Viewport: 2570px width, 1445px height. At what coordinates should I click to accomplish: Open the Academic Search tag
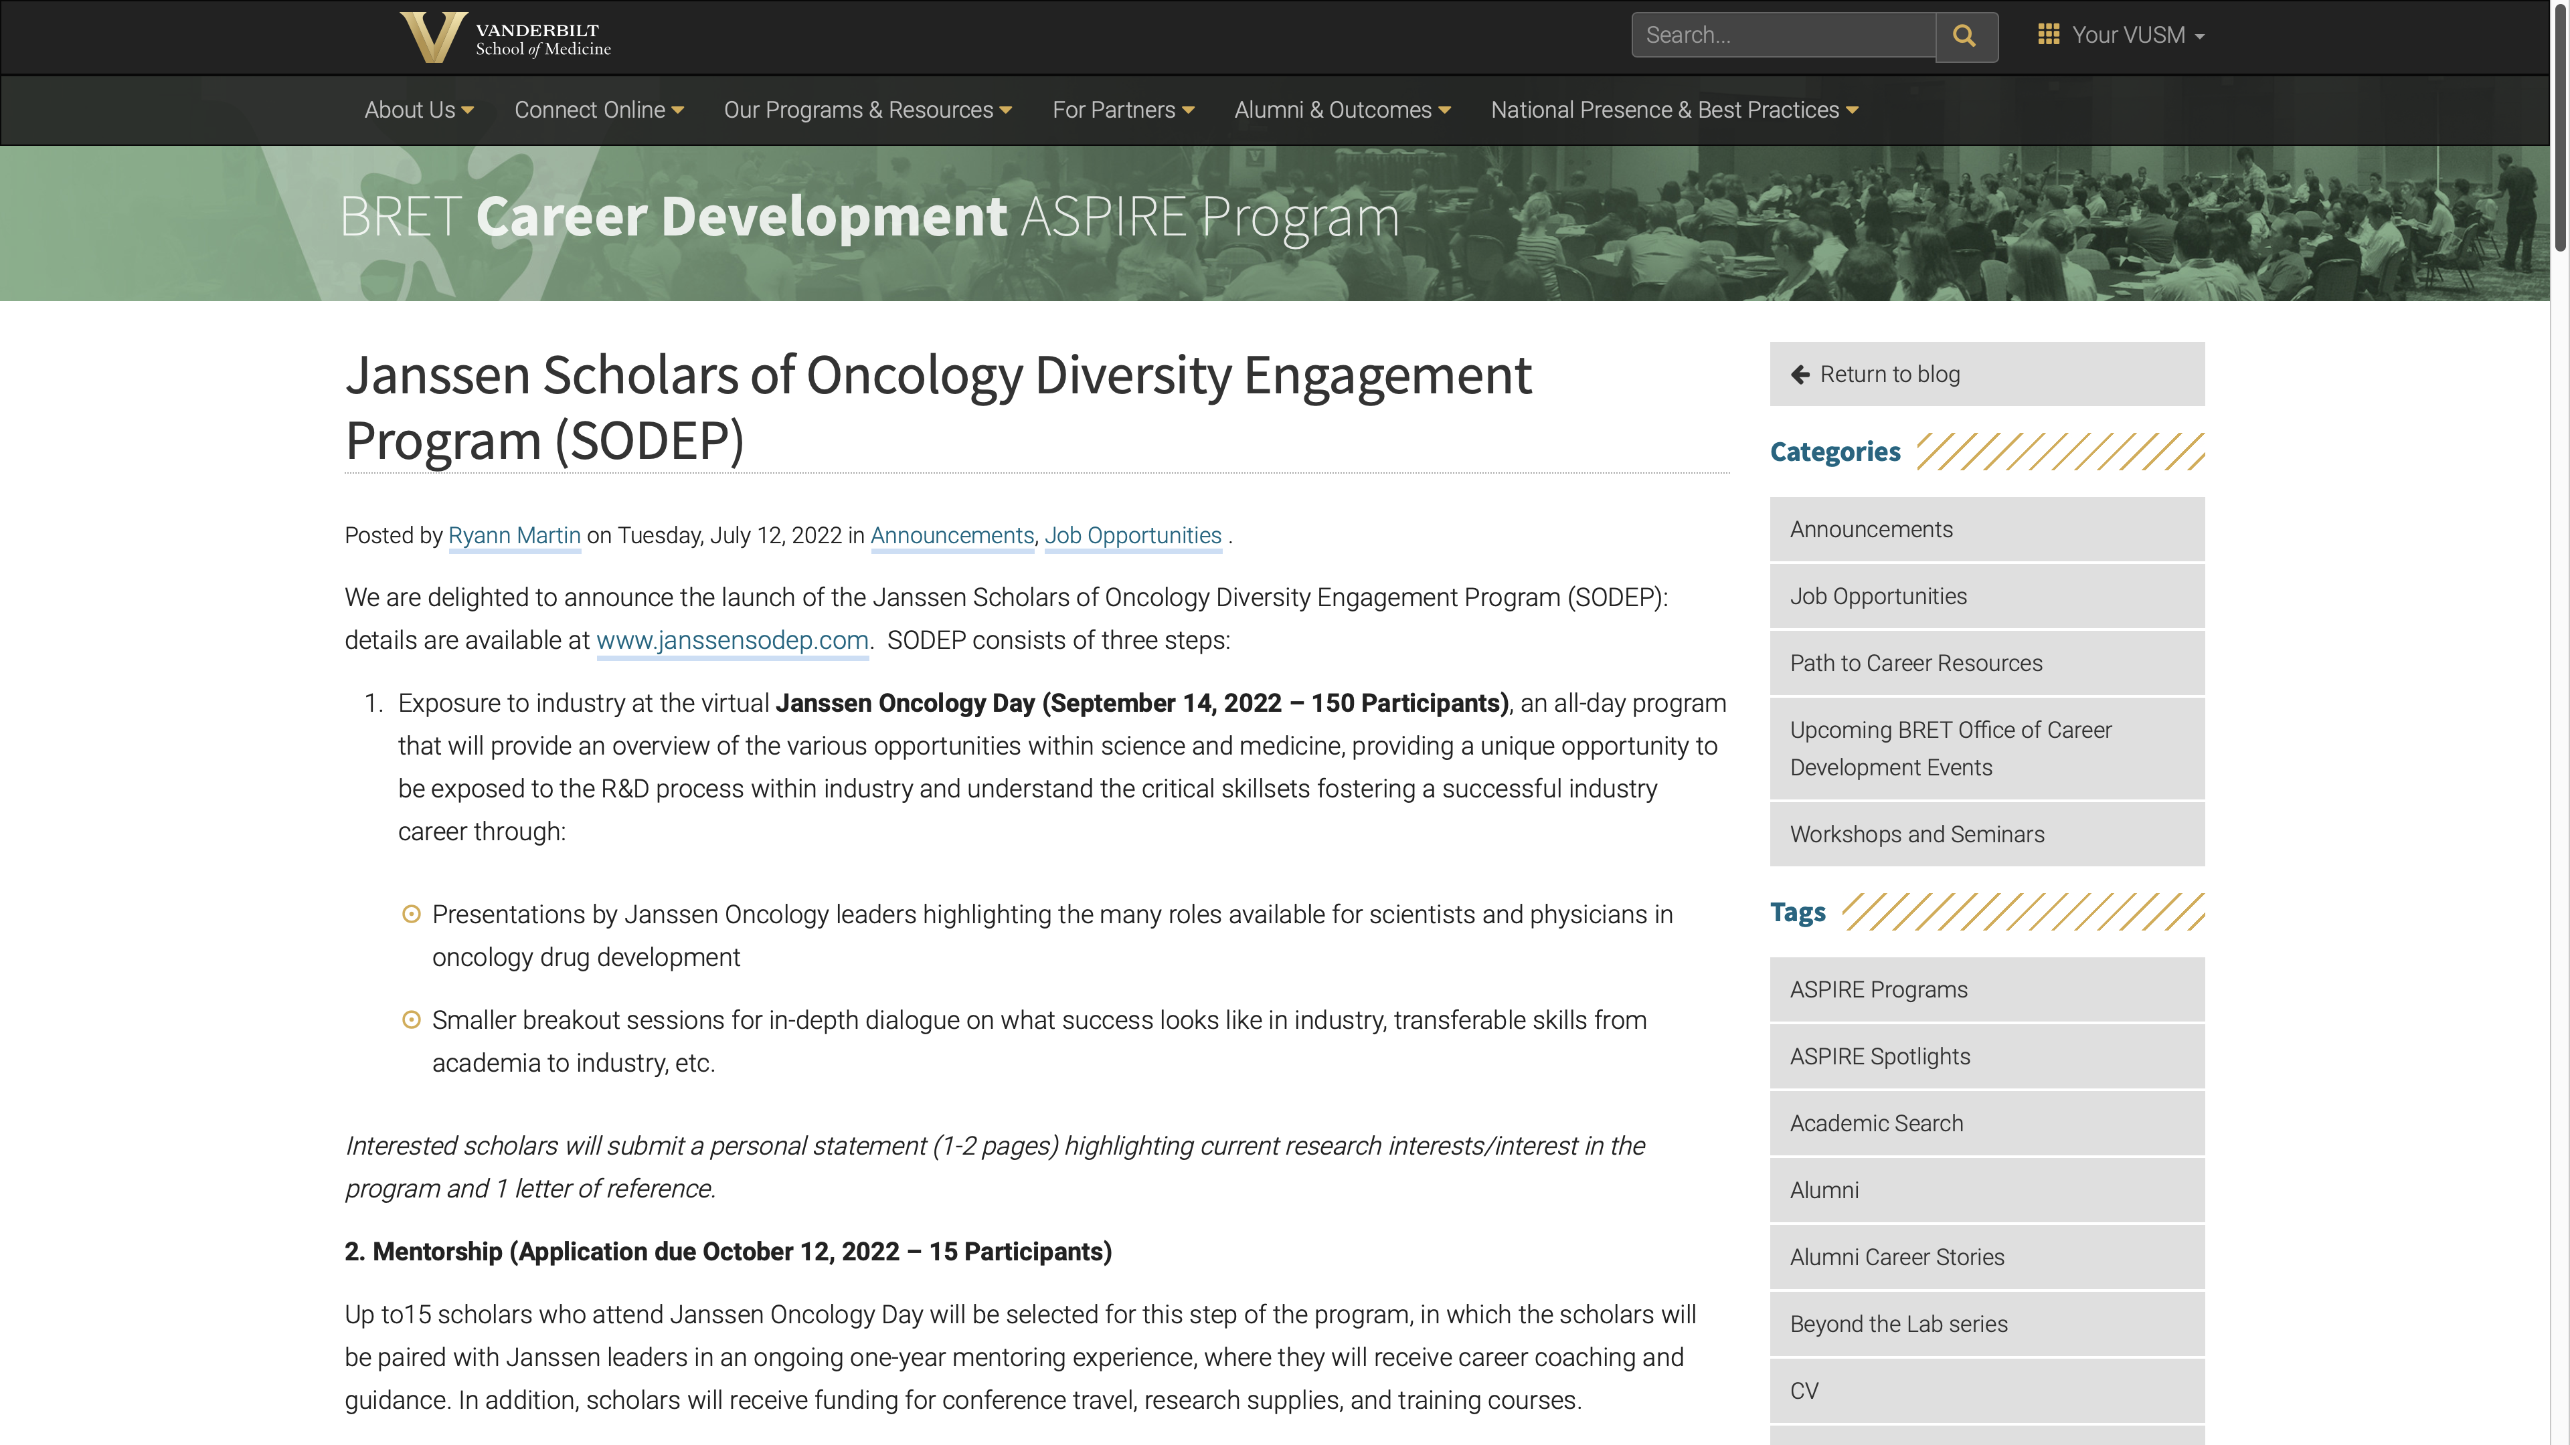1987,1124
